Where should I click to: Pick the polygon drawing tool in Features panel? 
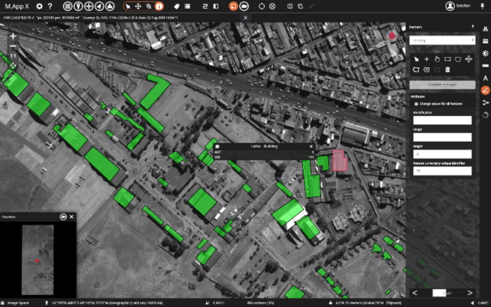pyautogui.click(x=416, y=70)
